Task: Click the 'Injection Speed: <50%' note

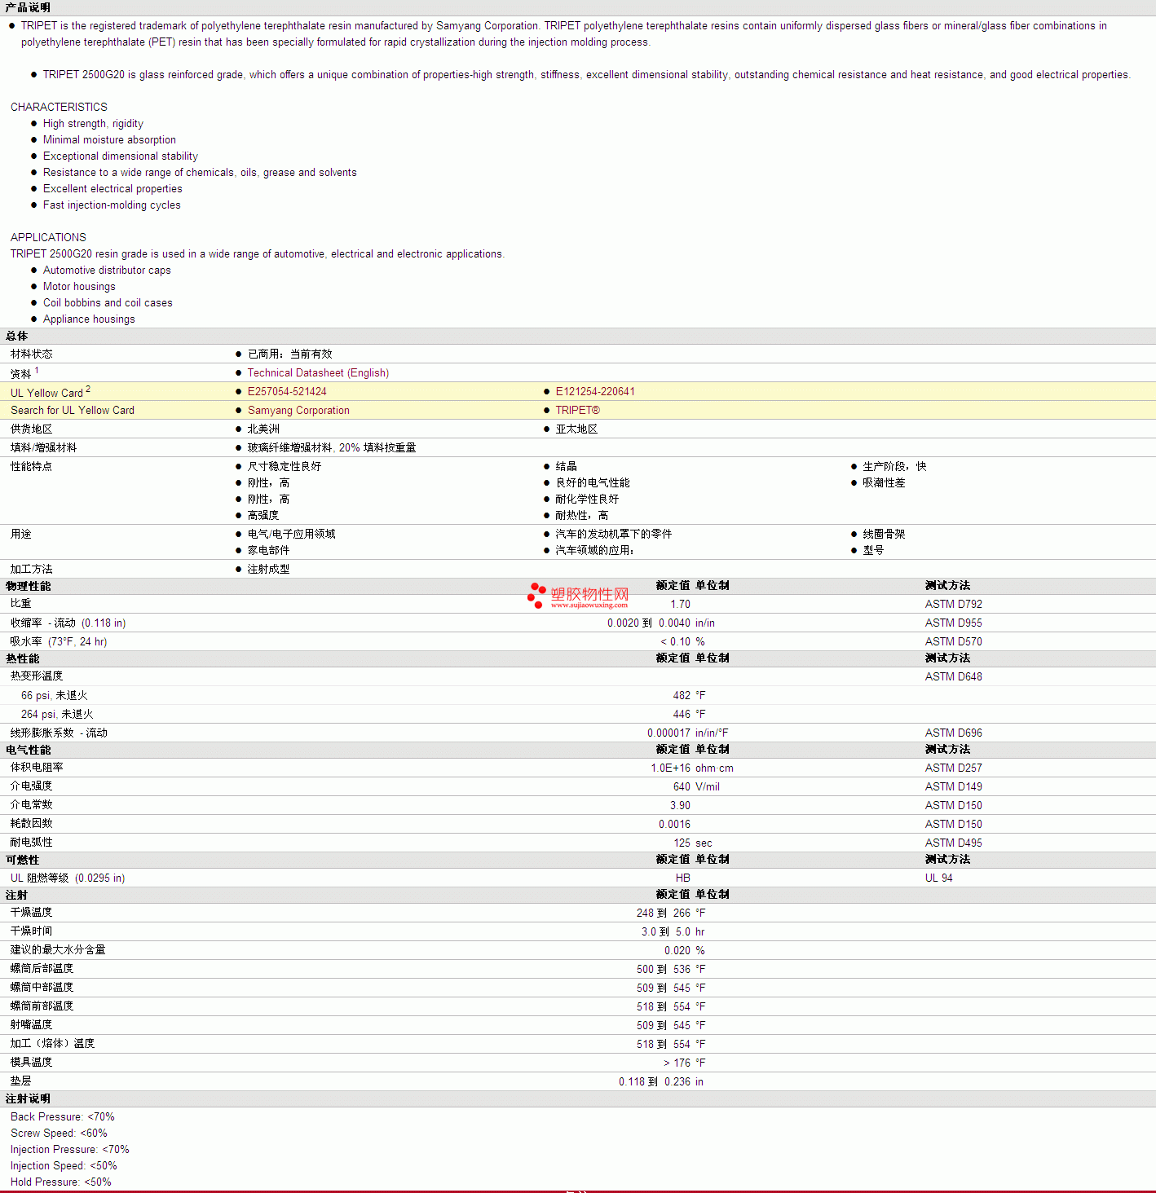Action: 64,1166
